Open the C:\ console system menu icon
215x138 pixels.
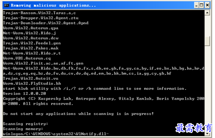pyautogui.click(x=6, y=5)
